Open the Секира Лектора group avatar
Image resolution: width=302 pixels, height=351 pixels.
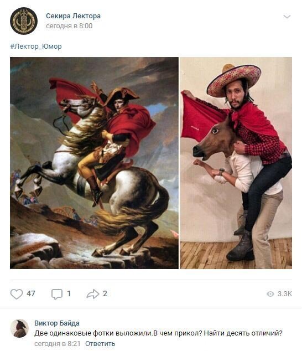(24, 21)
